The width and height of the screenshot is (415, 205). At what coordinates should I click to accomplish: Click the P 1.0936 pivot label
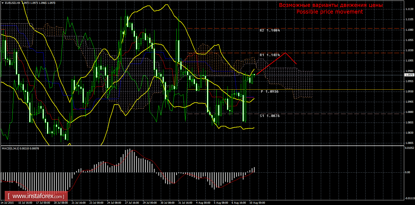tap(269, 91)
